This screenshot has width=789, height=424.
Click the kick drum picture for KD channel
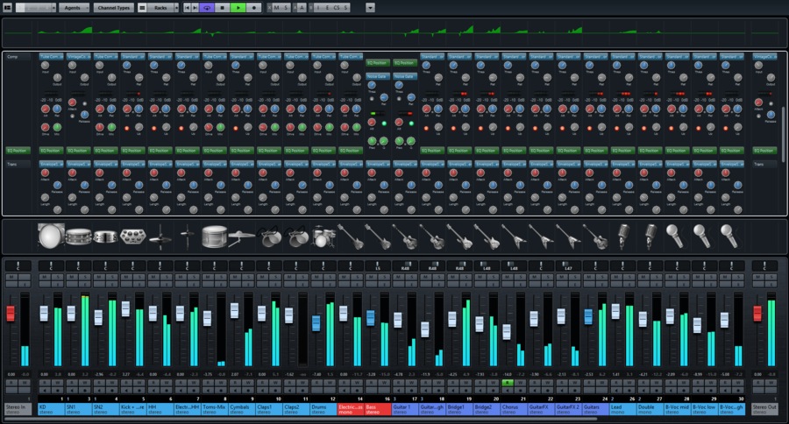(50, 235)
